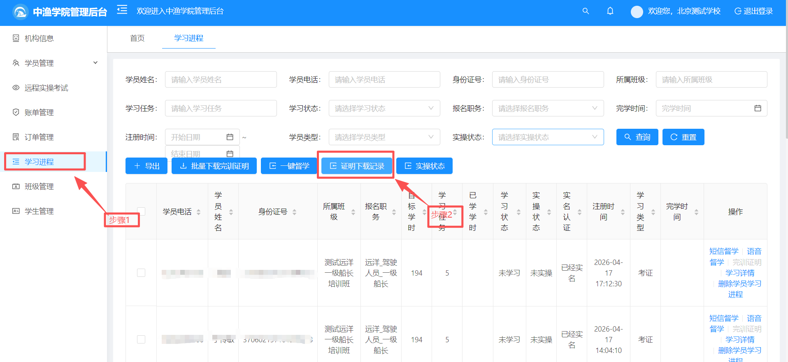Open the 班级管理 sidebar menu item
The height and width of the screenshot is (362, 788).
pos(53,186)
